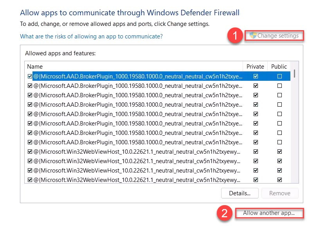Enable Public checkbox on the highlighted row
326x240 pixels.
[x=279, y=76]
